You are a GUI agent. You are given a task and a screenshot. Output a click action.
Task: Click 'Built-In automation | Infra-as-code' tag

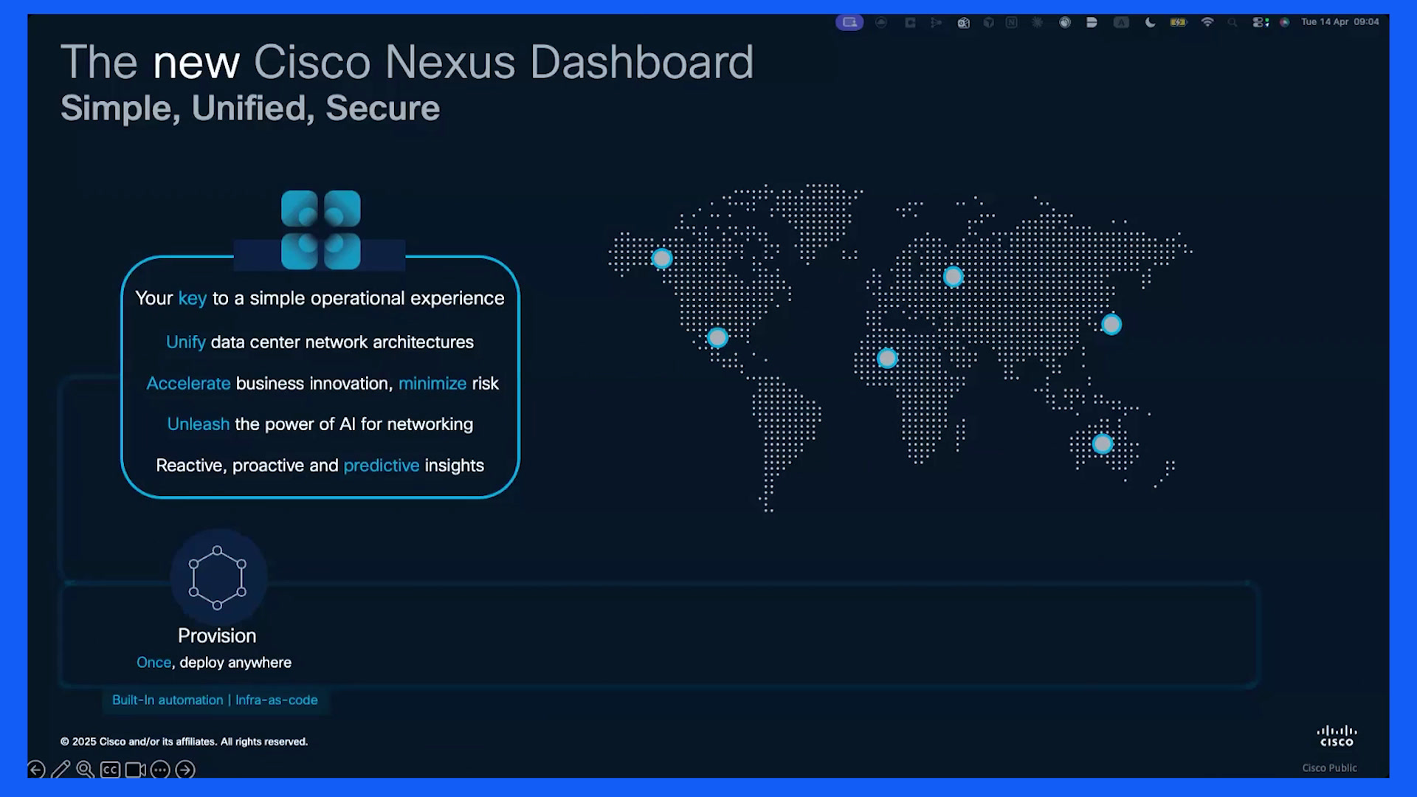tap(215, 700)
